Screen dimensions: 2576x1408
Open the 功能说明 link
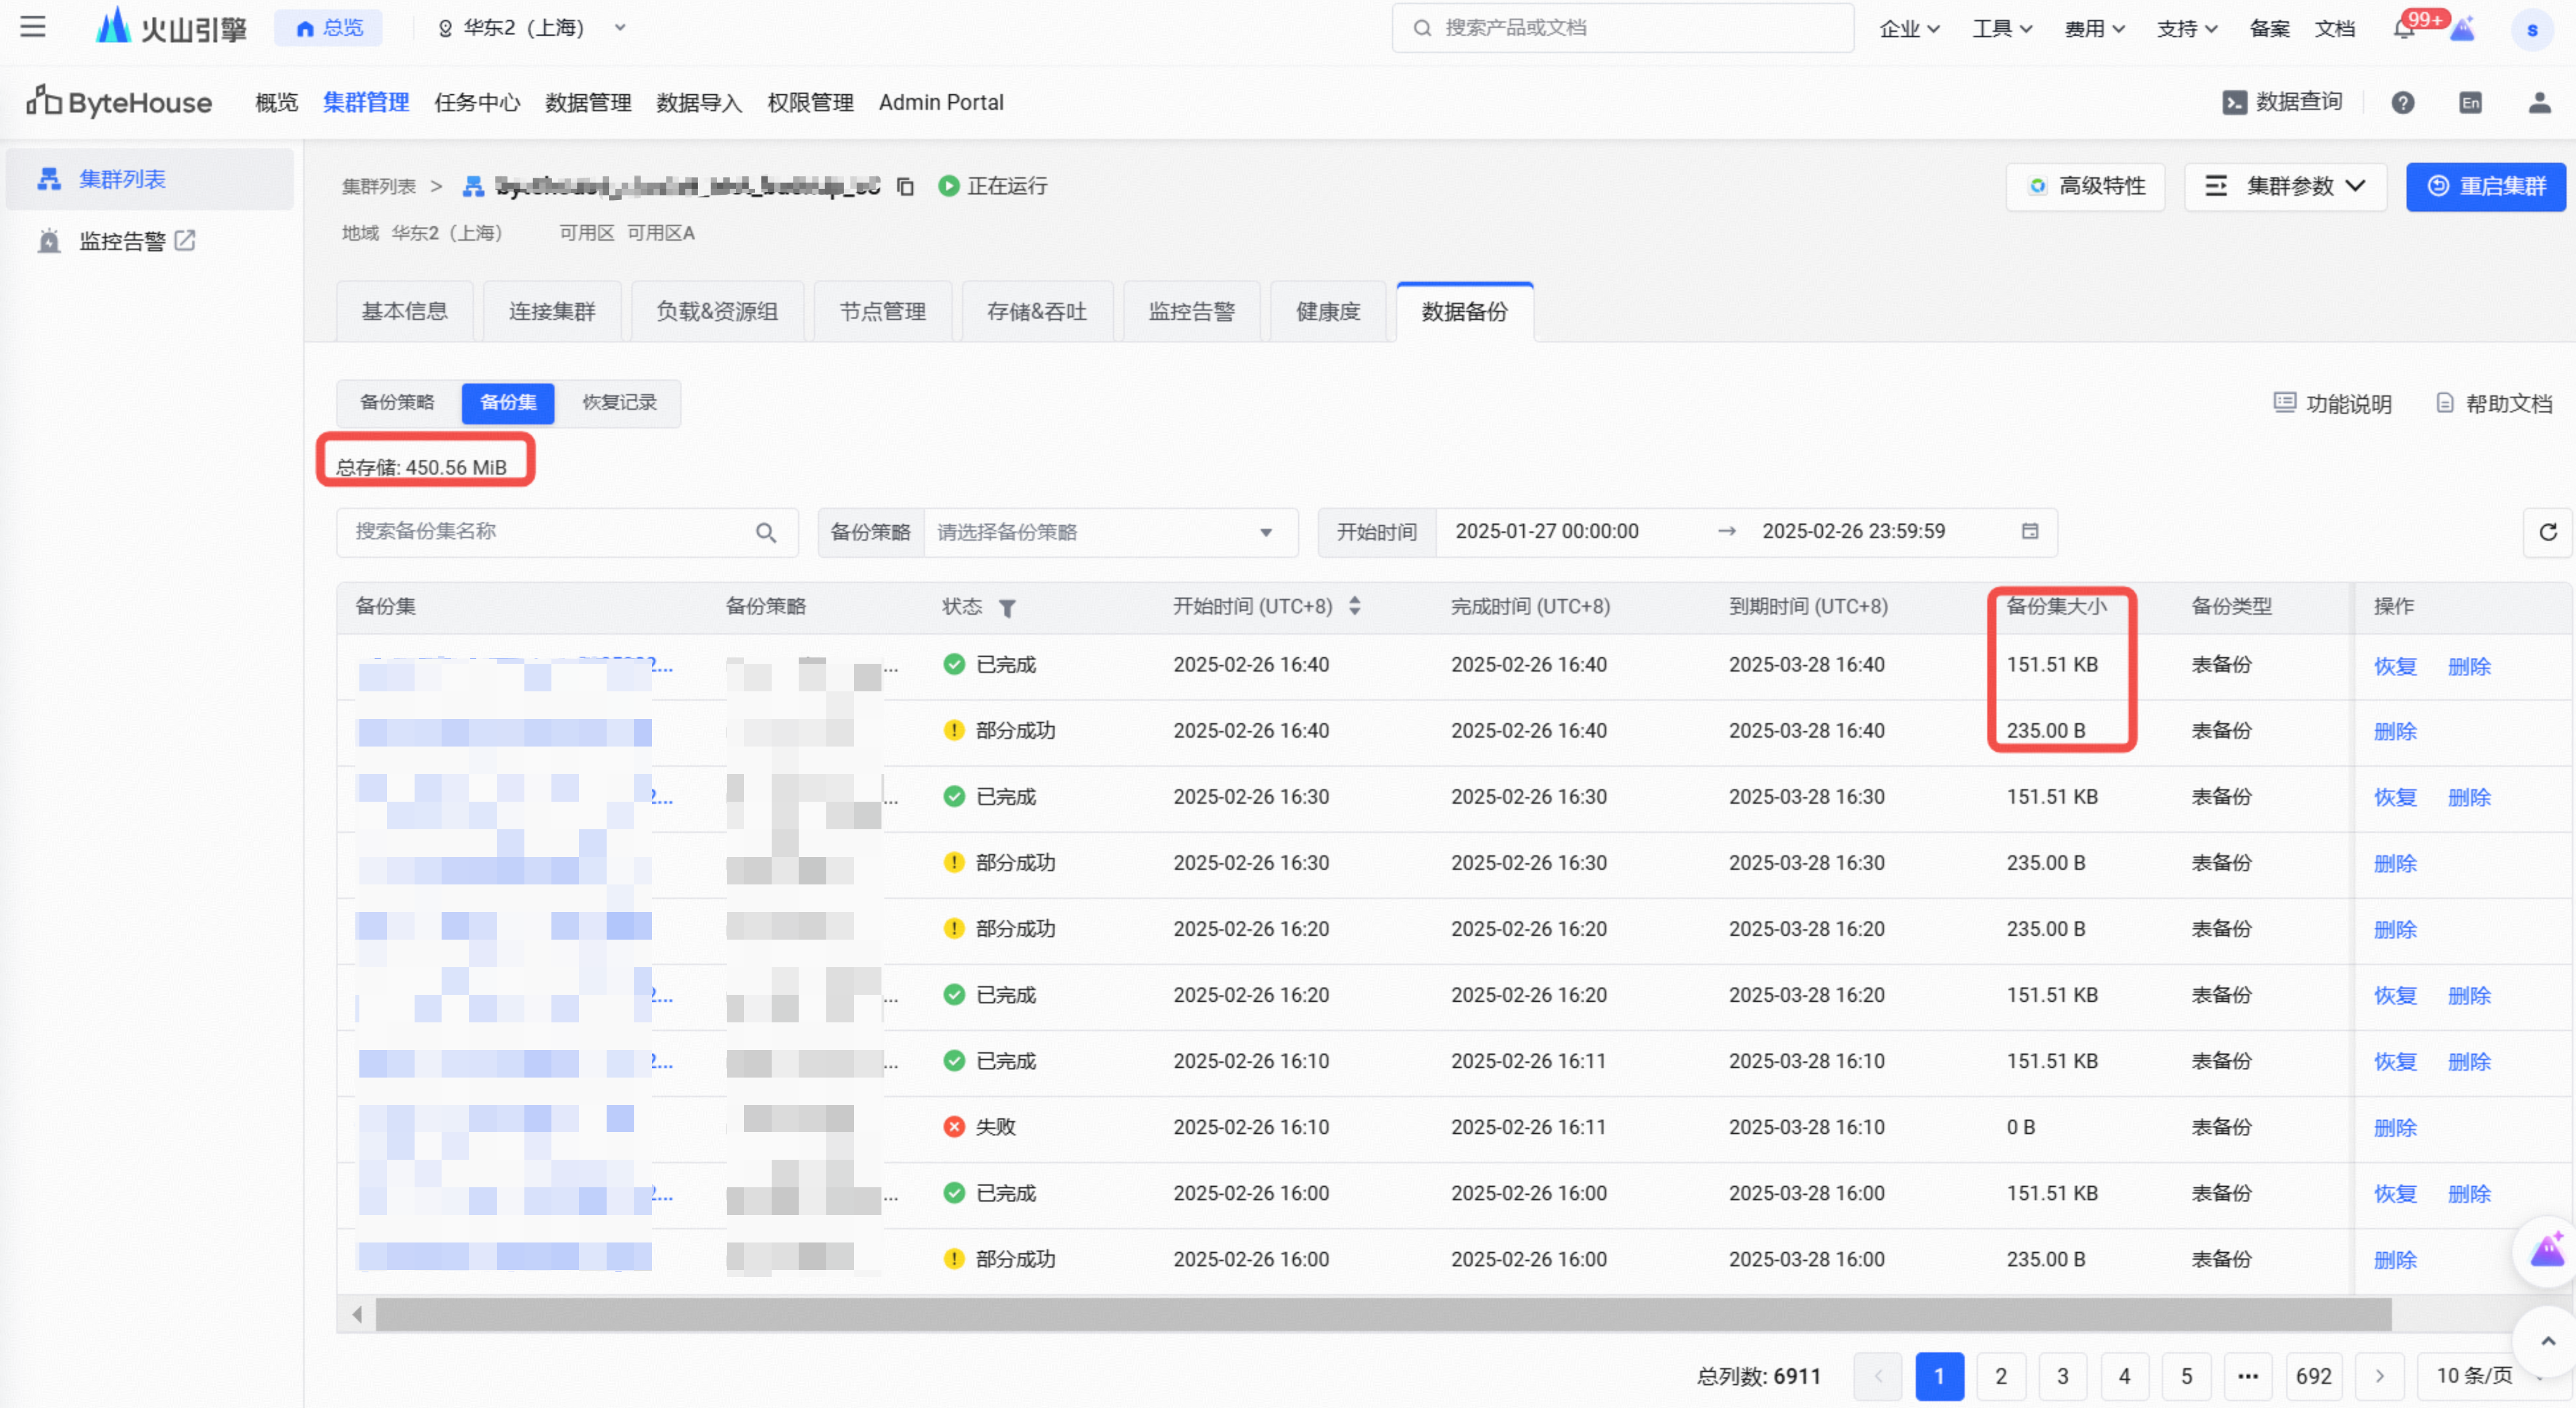[2333, 403]
